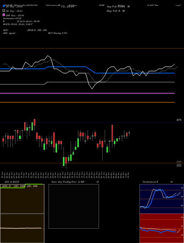This screenshot has width=184, height=243.
Task: Click the 'ADX: 0 +DY: 100' indicator label
Action: click(13, 186)
